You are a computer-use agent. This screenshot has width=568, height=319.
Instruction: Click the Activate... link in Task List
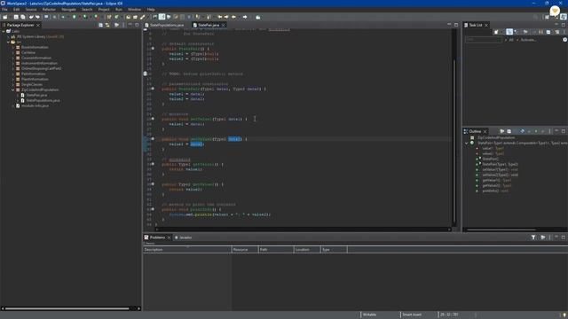pyautogui.click(x=529, y=40)
